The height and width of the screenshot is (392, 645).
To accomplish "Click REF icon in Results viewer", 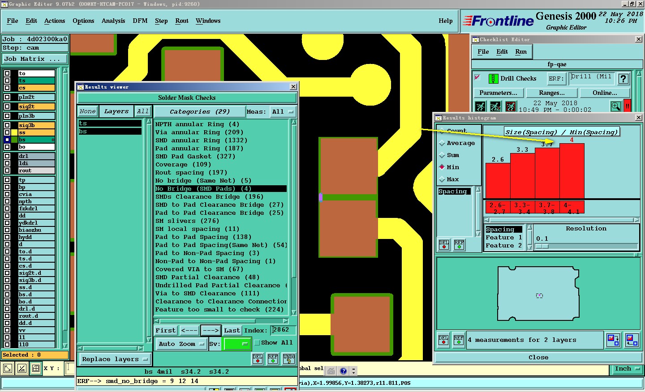I will tap(273, 359).
